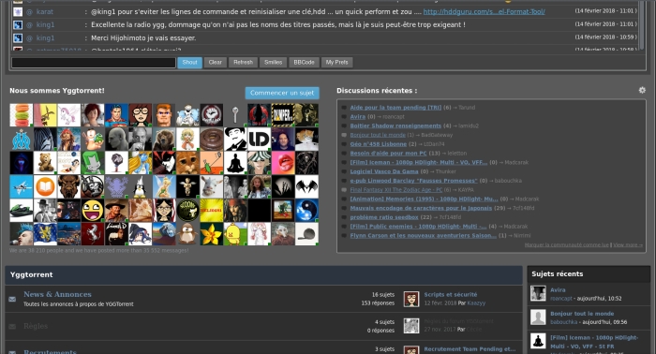Viewport: 656px width, 354px height.
Task: Click the bubble icon beside 'Bonjour tout le monde' discussion
Action: 344,135
